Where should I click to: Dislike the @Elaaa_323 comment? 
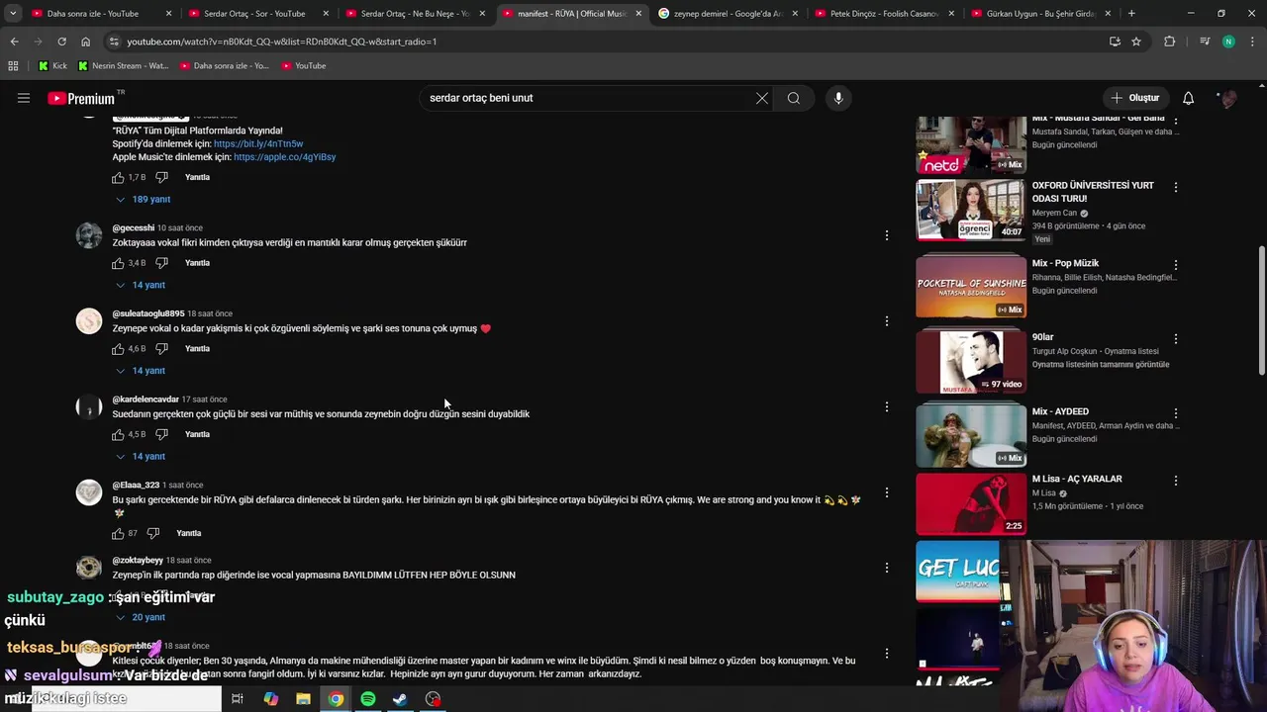pyautogui.click(x=152, y=533)
